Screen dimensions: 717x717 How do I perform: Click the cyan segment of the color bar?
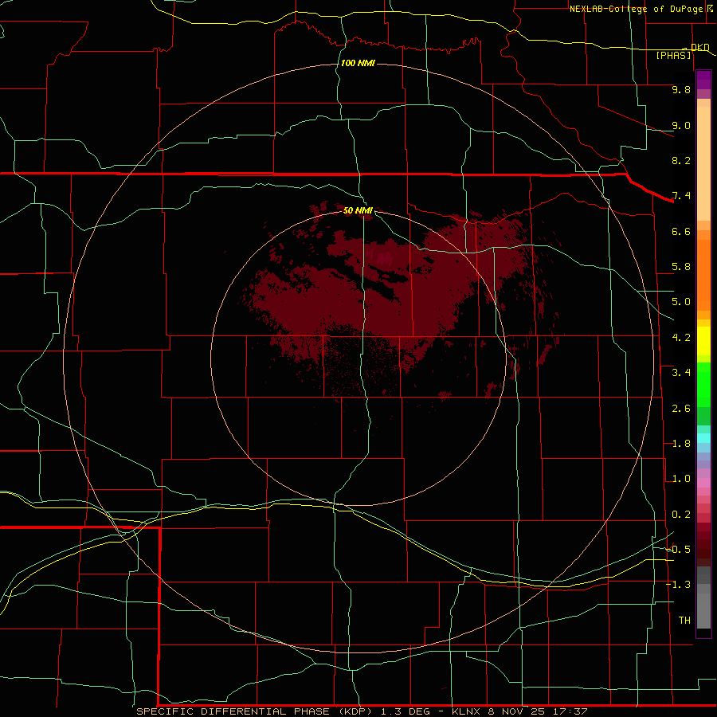(x=703, y=438)
